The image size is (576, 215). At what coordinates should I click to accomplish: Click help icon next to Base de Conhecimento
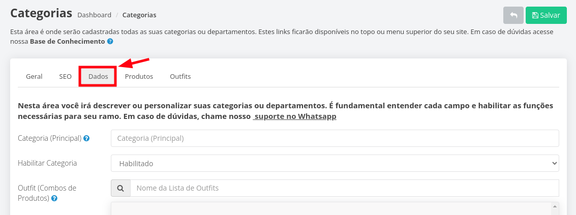coord(110,42)
